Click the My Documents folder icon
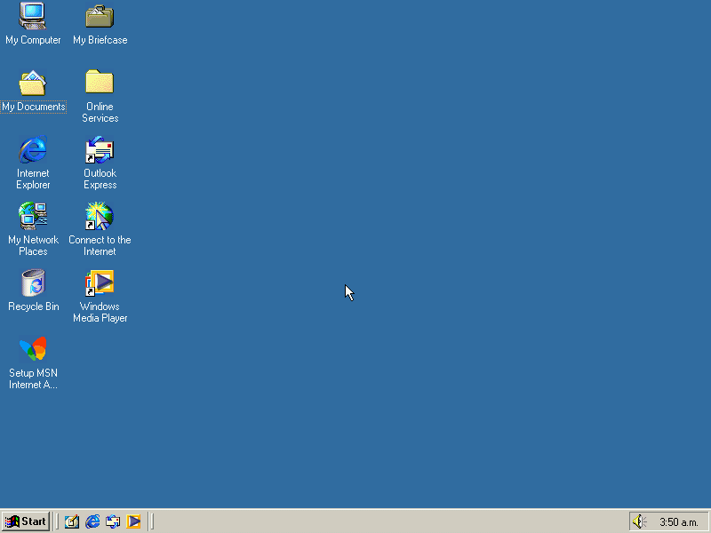Screen dimensions: 711x533 [x=32, y=83]
